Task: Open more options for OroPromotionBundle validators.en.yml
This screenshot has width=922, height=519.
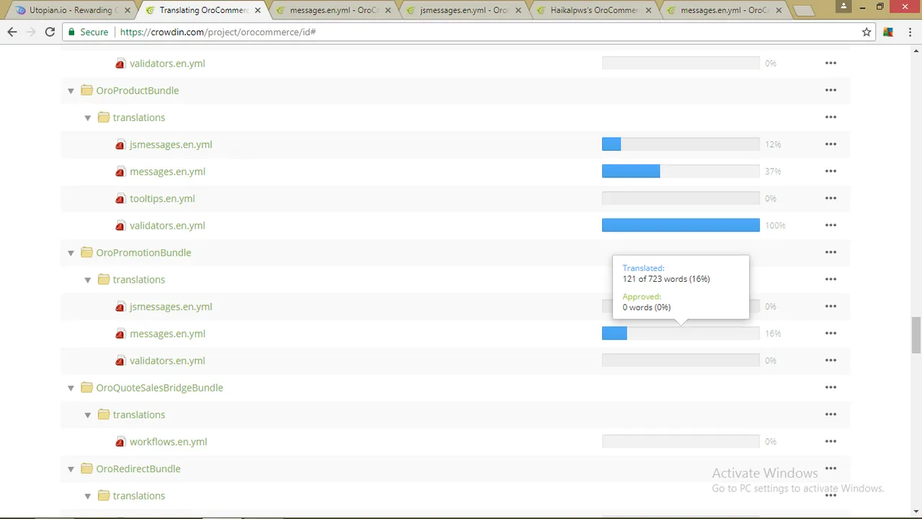Action: tap(831, 360)
